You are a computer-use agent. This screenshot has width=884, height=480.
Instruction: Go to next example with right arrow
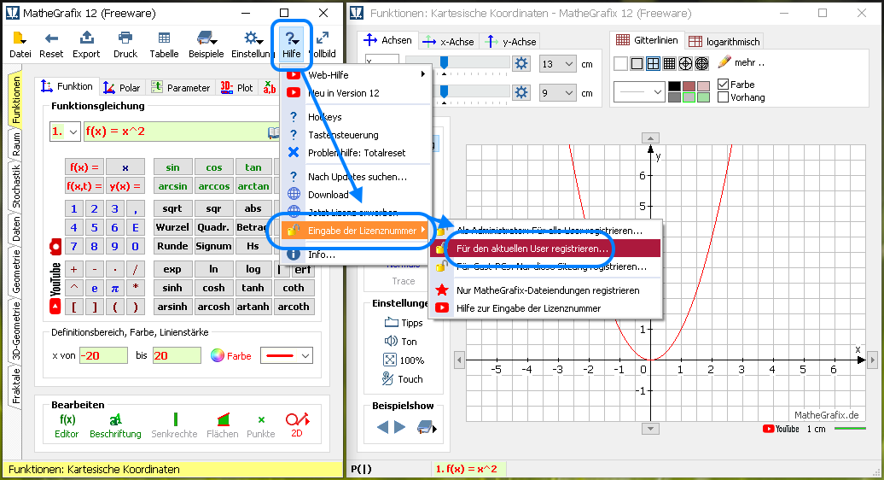[x=399, y=427]
